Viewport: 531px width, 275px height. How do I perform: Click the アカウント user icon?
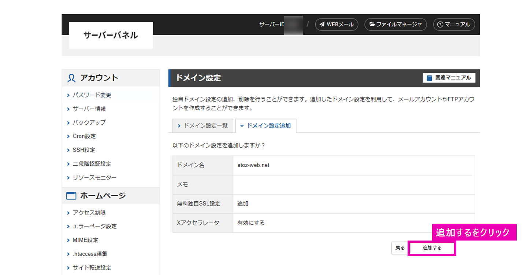[71, 78]
